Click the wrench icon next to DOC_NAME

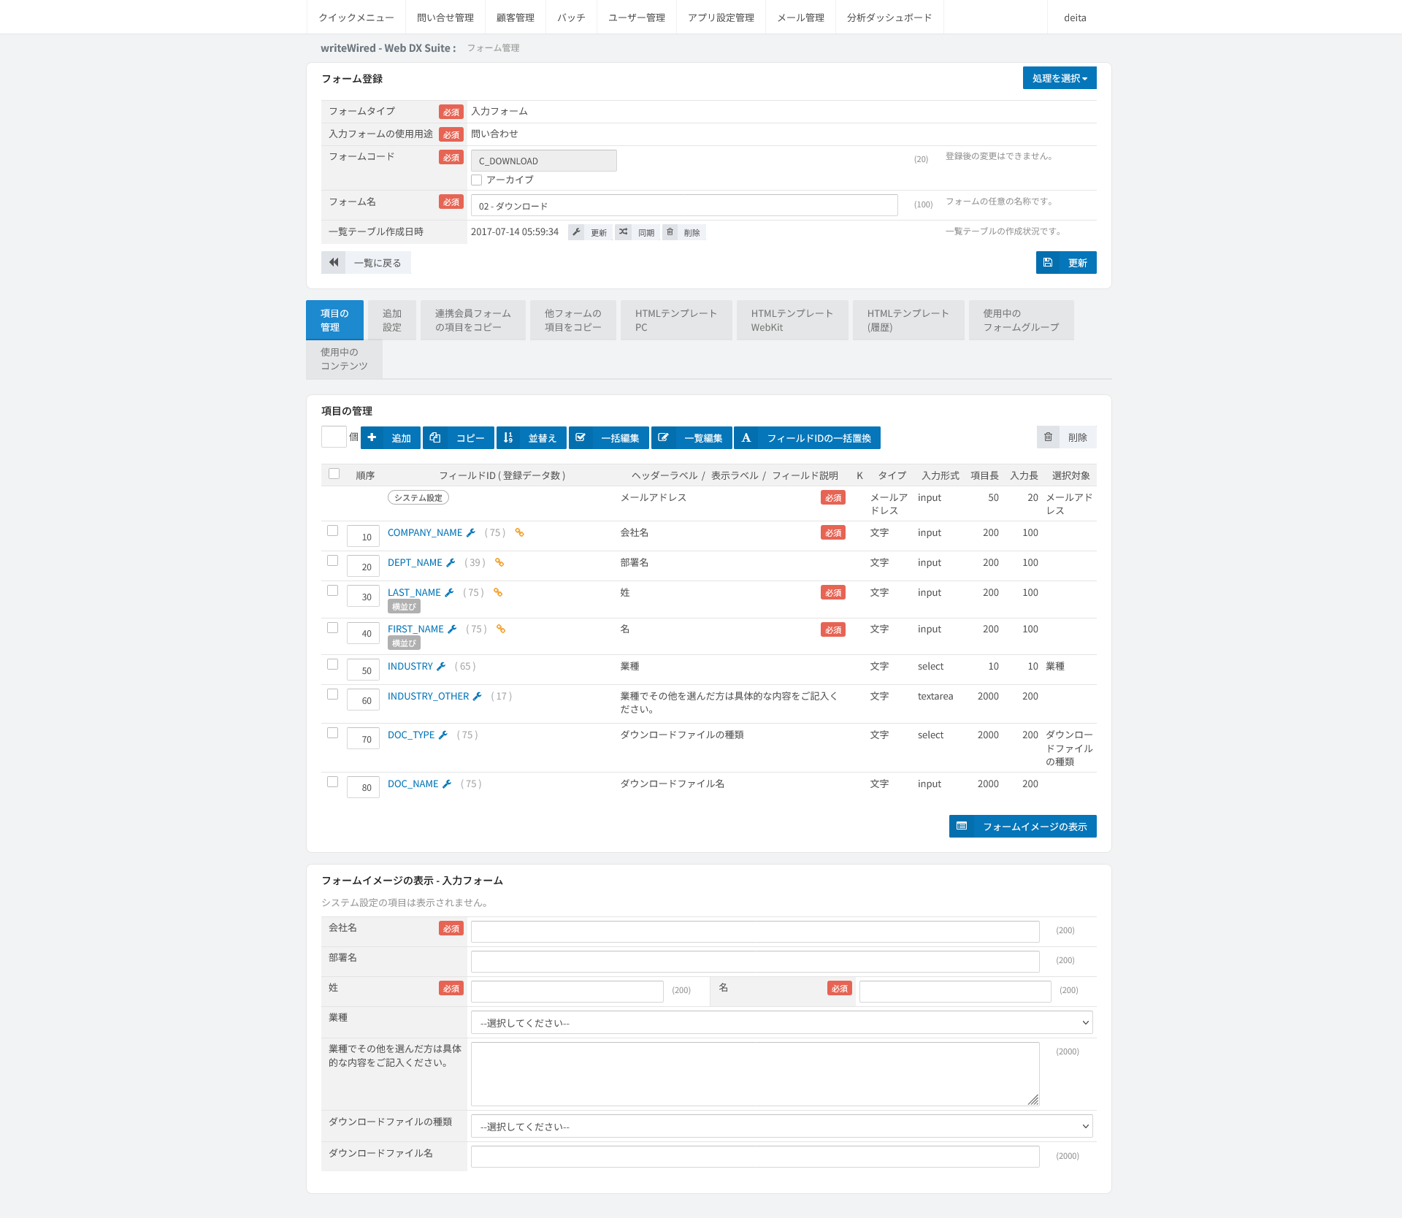447,784
